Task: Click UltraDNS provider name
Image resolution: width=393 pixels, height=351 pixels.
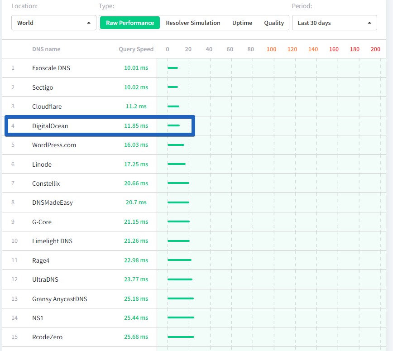Action: pyautogui.click(x=45, y=279)
